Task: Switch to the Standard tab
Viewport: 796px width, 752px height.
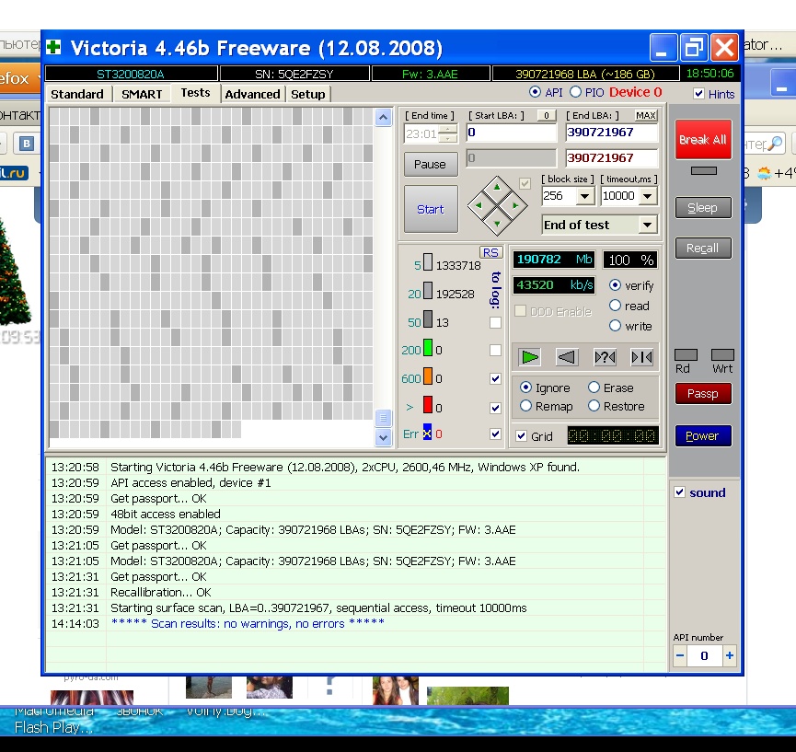Action: pyautogui.click(x=77, y=94)
